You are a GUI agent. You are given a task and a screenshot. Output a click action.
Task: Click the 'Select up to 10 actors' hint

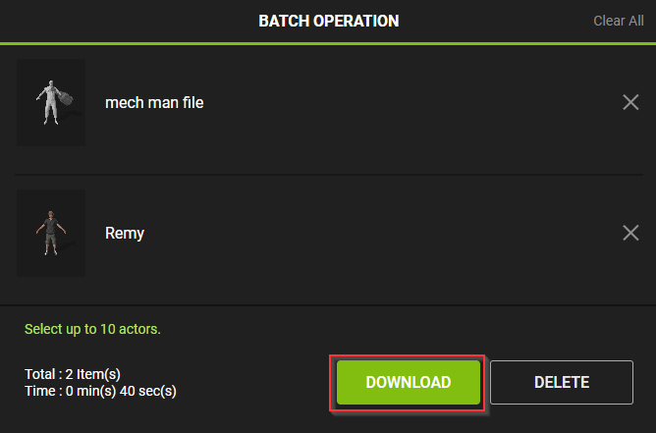(92, 329)
